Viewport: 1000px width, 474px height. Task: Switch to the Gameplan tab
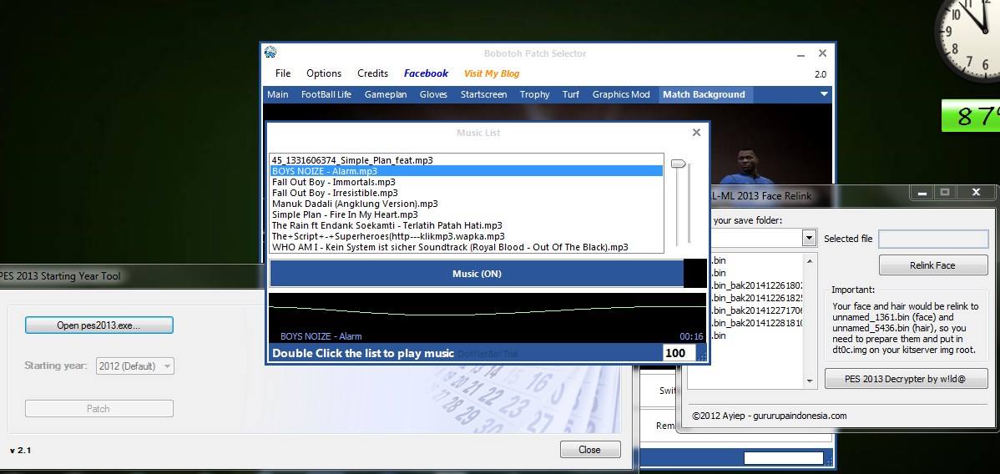point(386,94)
